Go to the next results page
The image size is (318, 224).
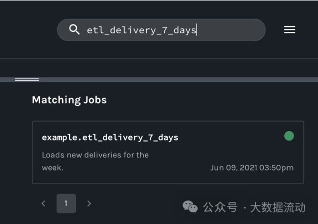tap(89, 203)
